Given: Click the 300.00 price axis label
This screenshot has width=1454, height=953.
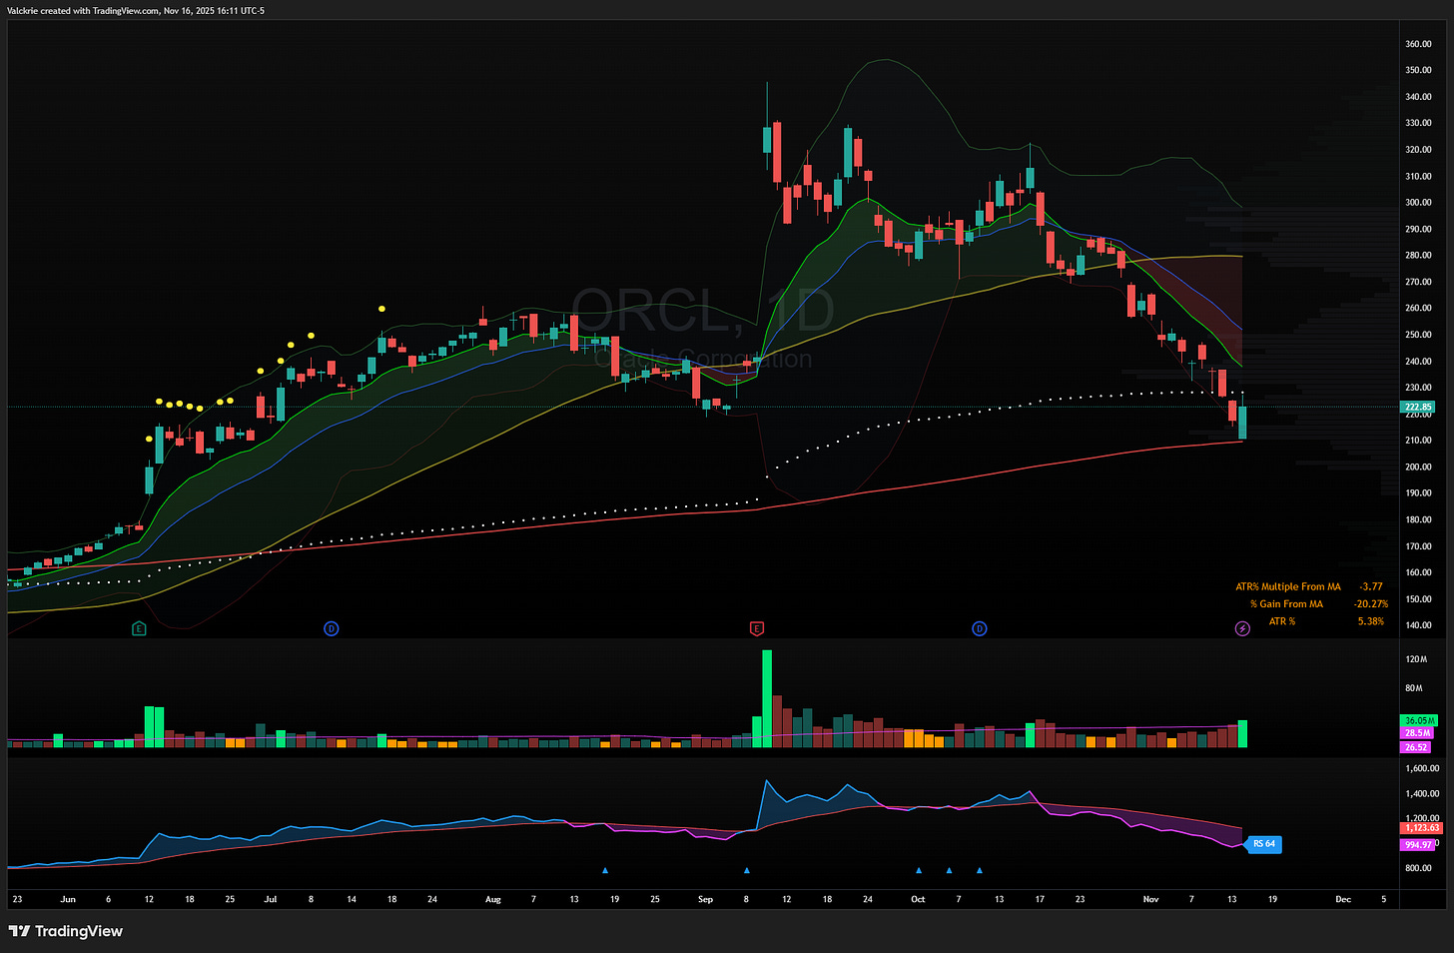Looking at the screenshot, I should [x=1419, y=202].
